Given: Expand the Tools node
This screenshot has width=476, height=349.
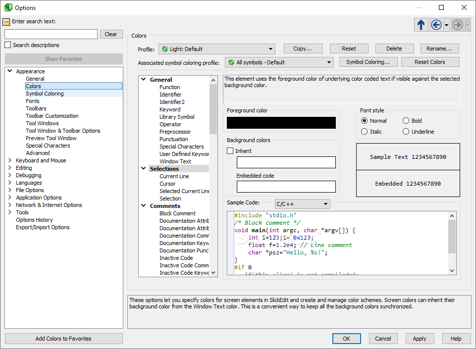Looking at the screenshot, I should [x=10, y=212].
